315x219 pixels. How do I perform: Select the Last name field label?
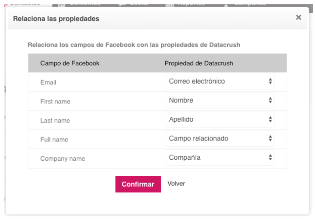pyautogui.click(x=55, y=121)
